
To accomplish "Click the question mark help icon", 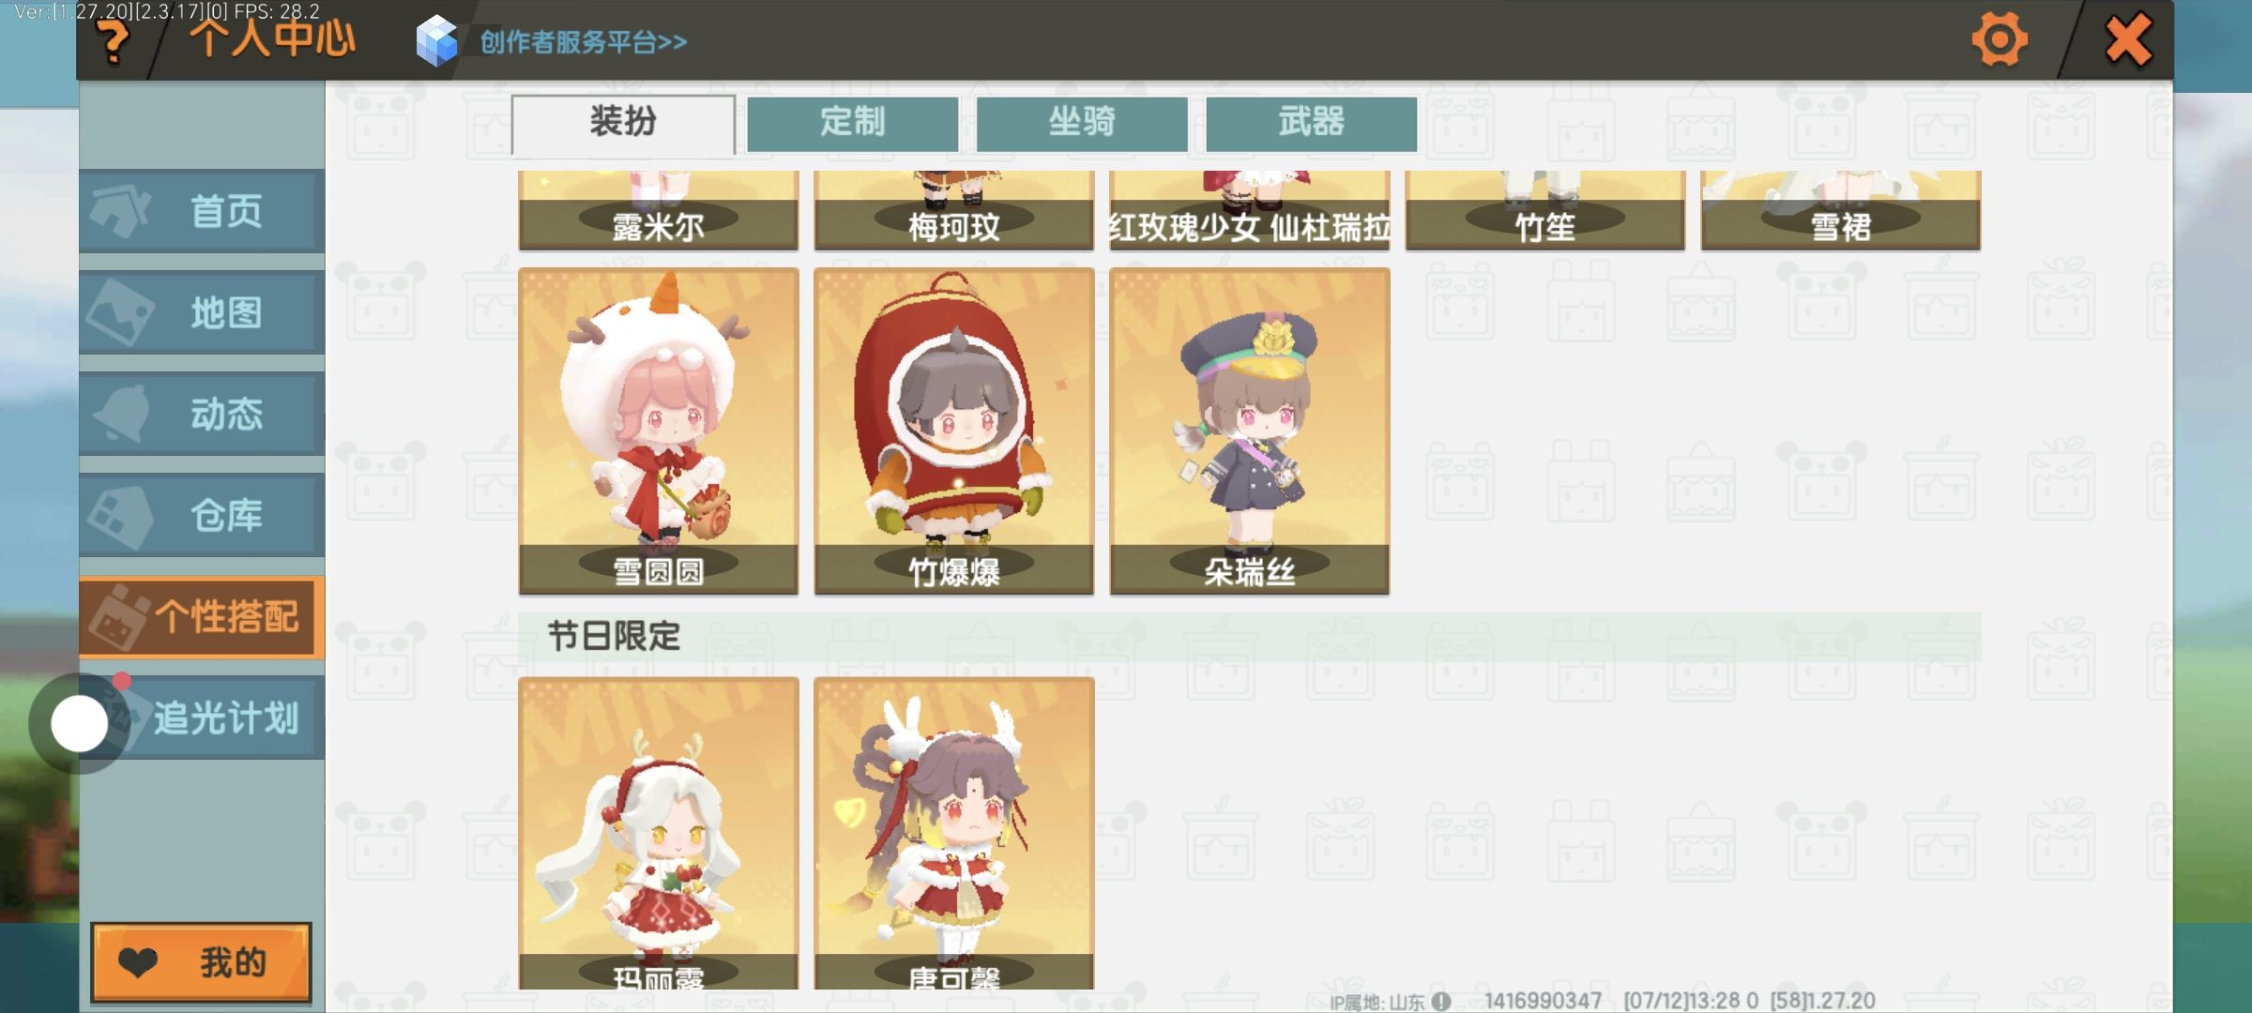I will click(x=113, y=42).
